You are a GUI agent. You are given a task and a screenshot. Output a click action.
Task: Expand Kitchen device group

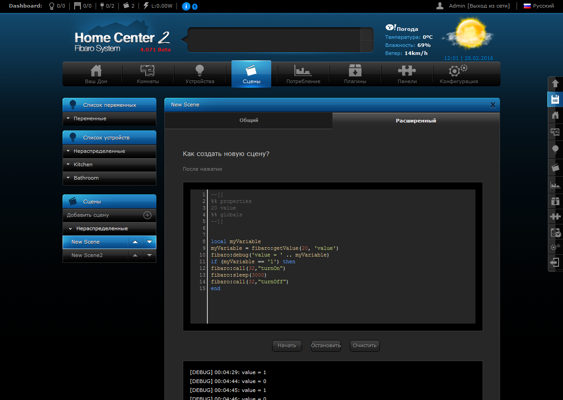coord(109,165)
